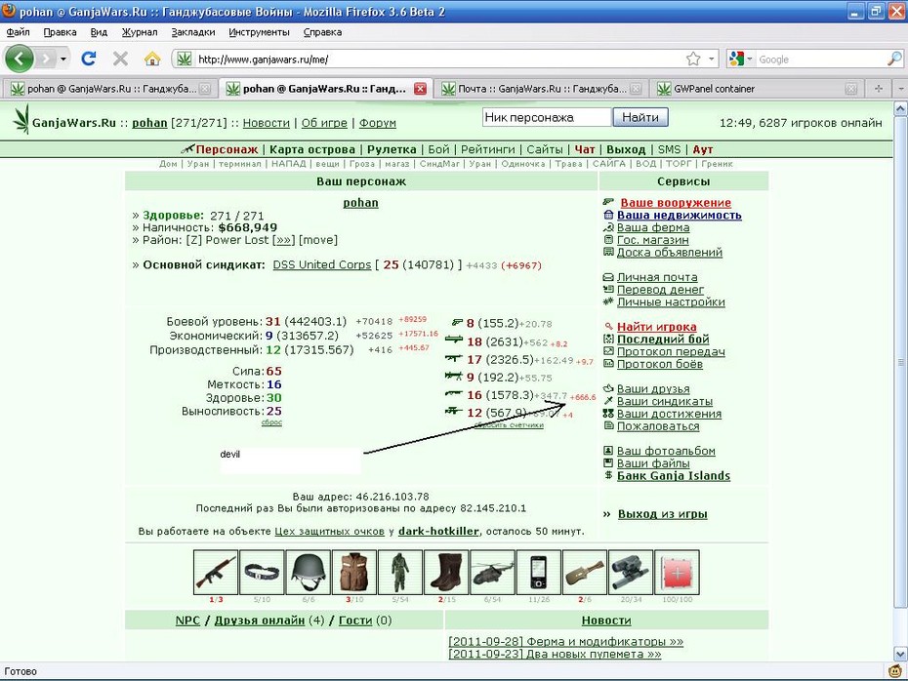Open the helicopter transport slot
This screenshot has height=681, width=908.
492,573
